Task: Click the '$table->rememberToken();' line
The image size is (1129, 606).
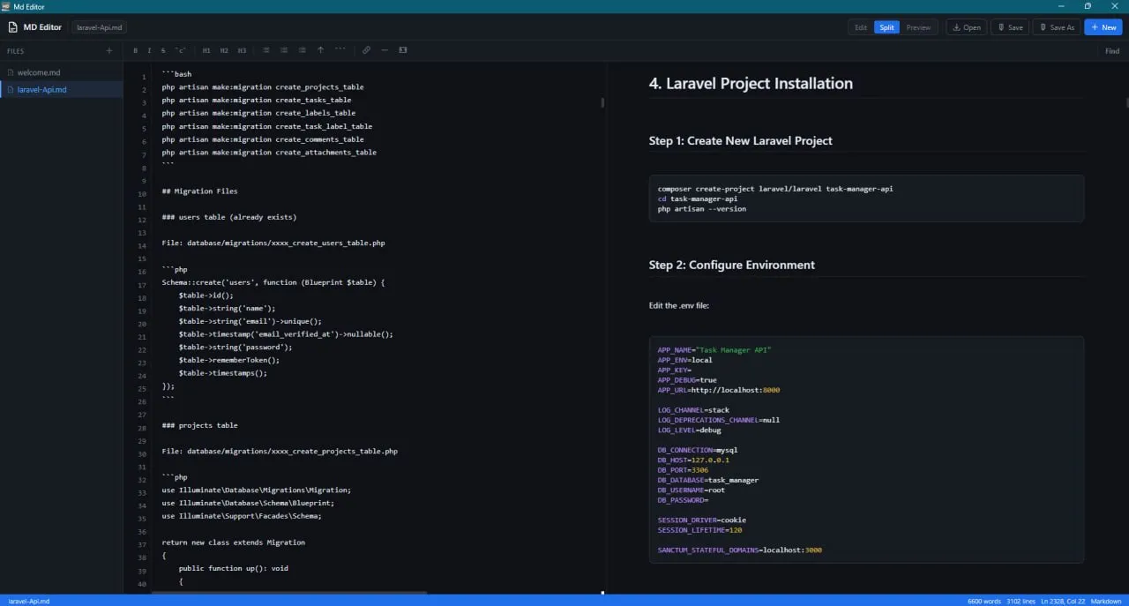Action: click(228, 360)
